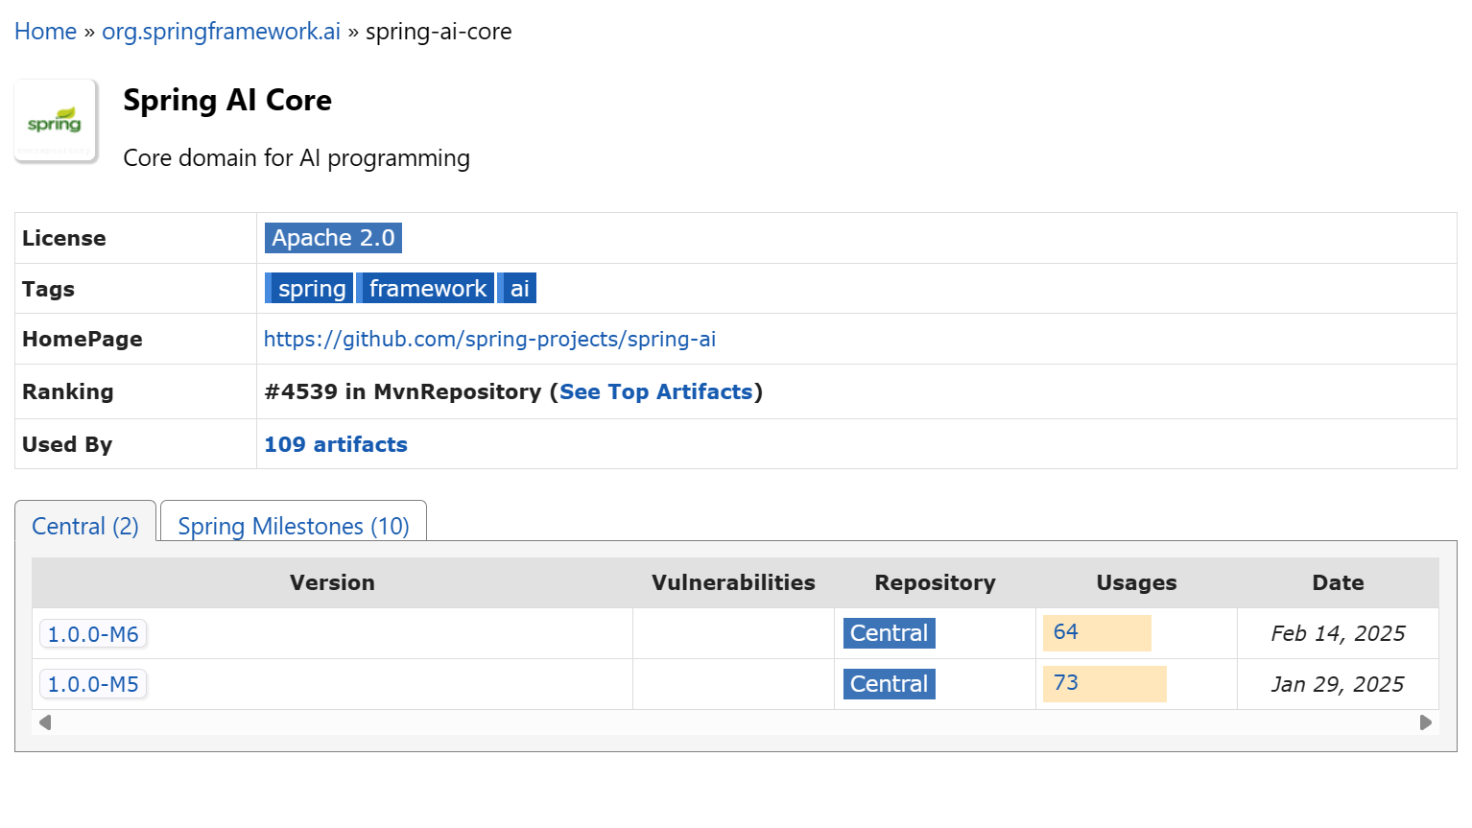The image size is (1472, 828).
Task: Open version 1.0.0-M5
Action: coord(93,684)
